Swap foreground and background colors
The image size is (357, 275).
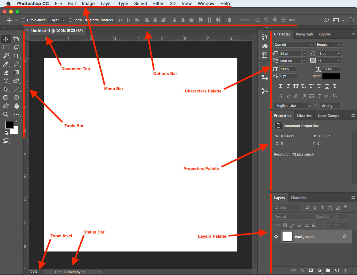tap(17, 122)
